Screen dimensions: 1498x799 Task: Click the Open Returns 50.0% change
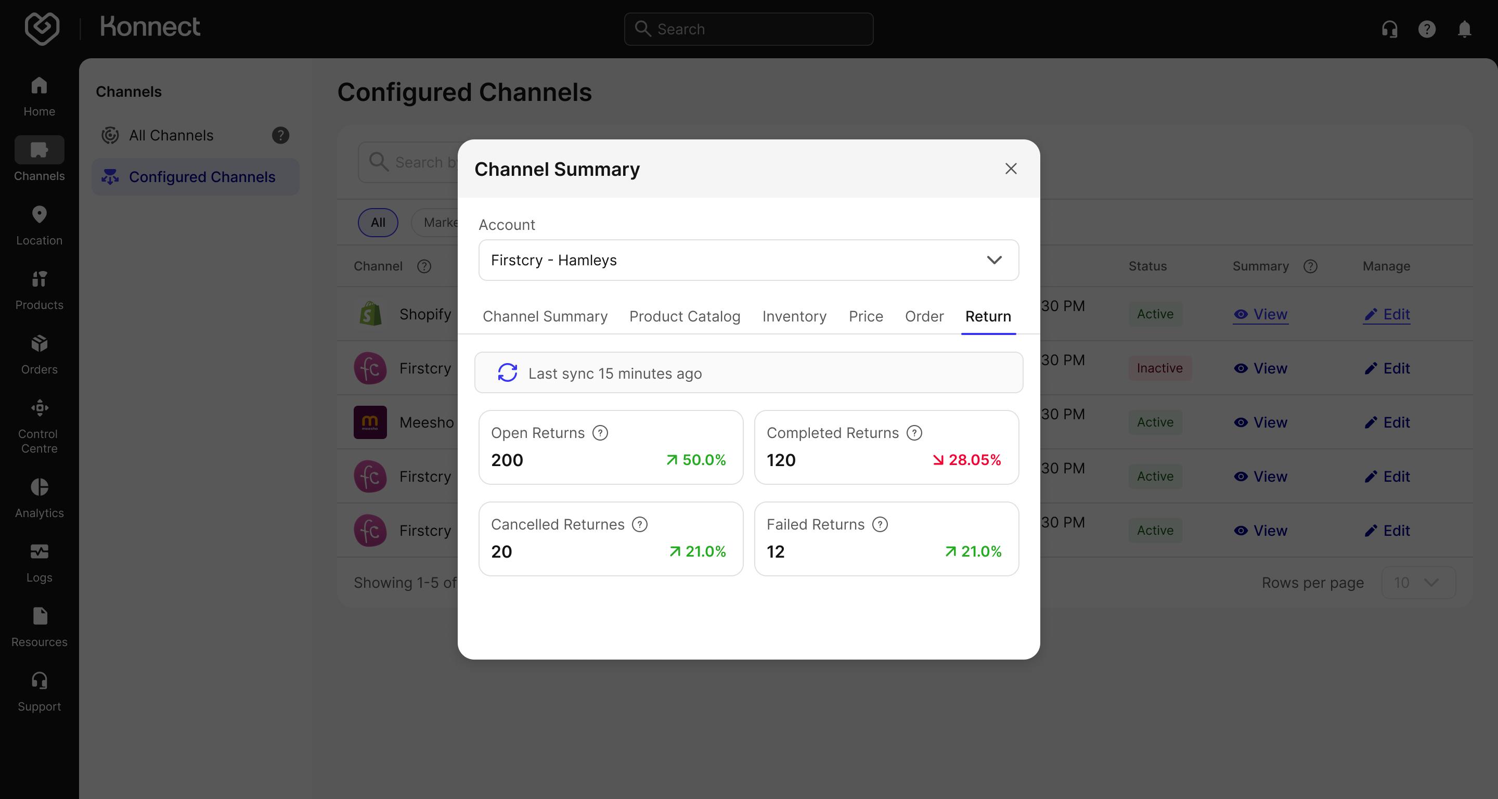(696, 460)
